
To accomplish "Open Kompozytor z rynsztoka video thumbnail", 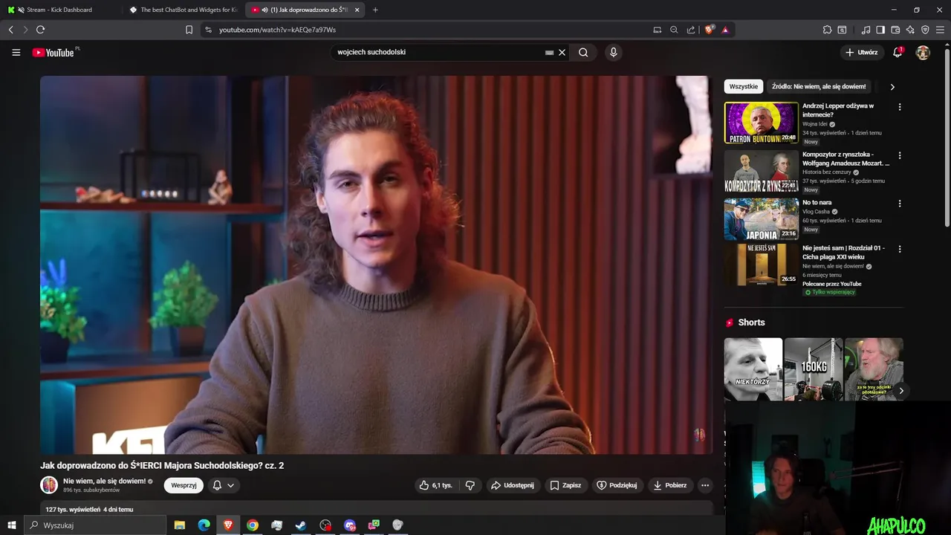I will tap(762, 171).
